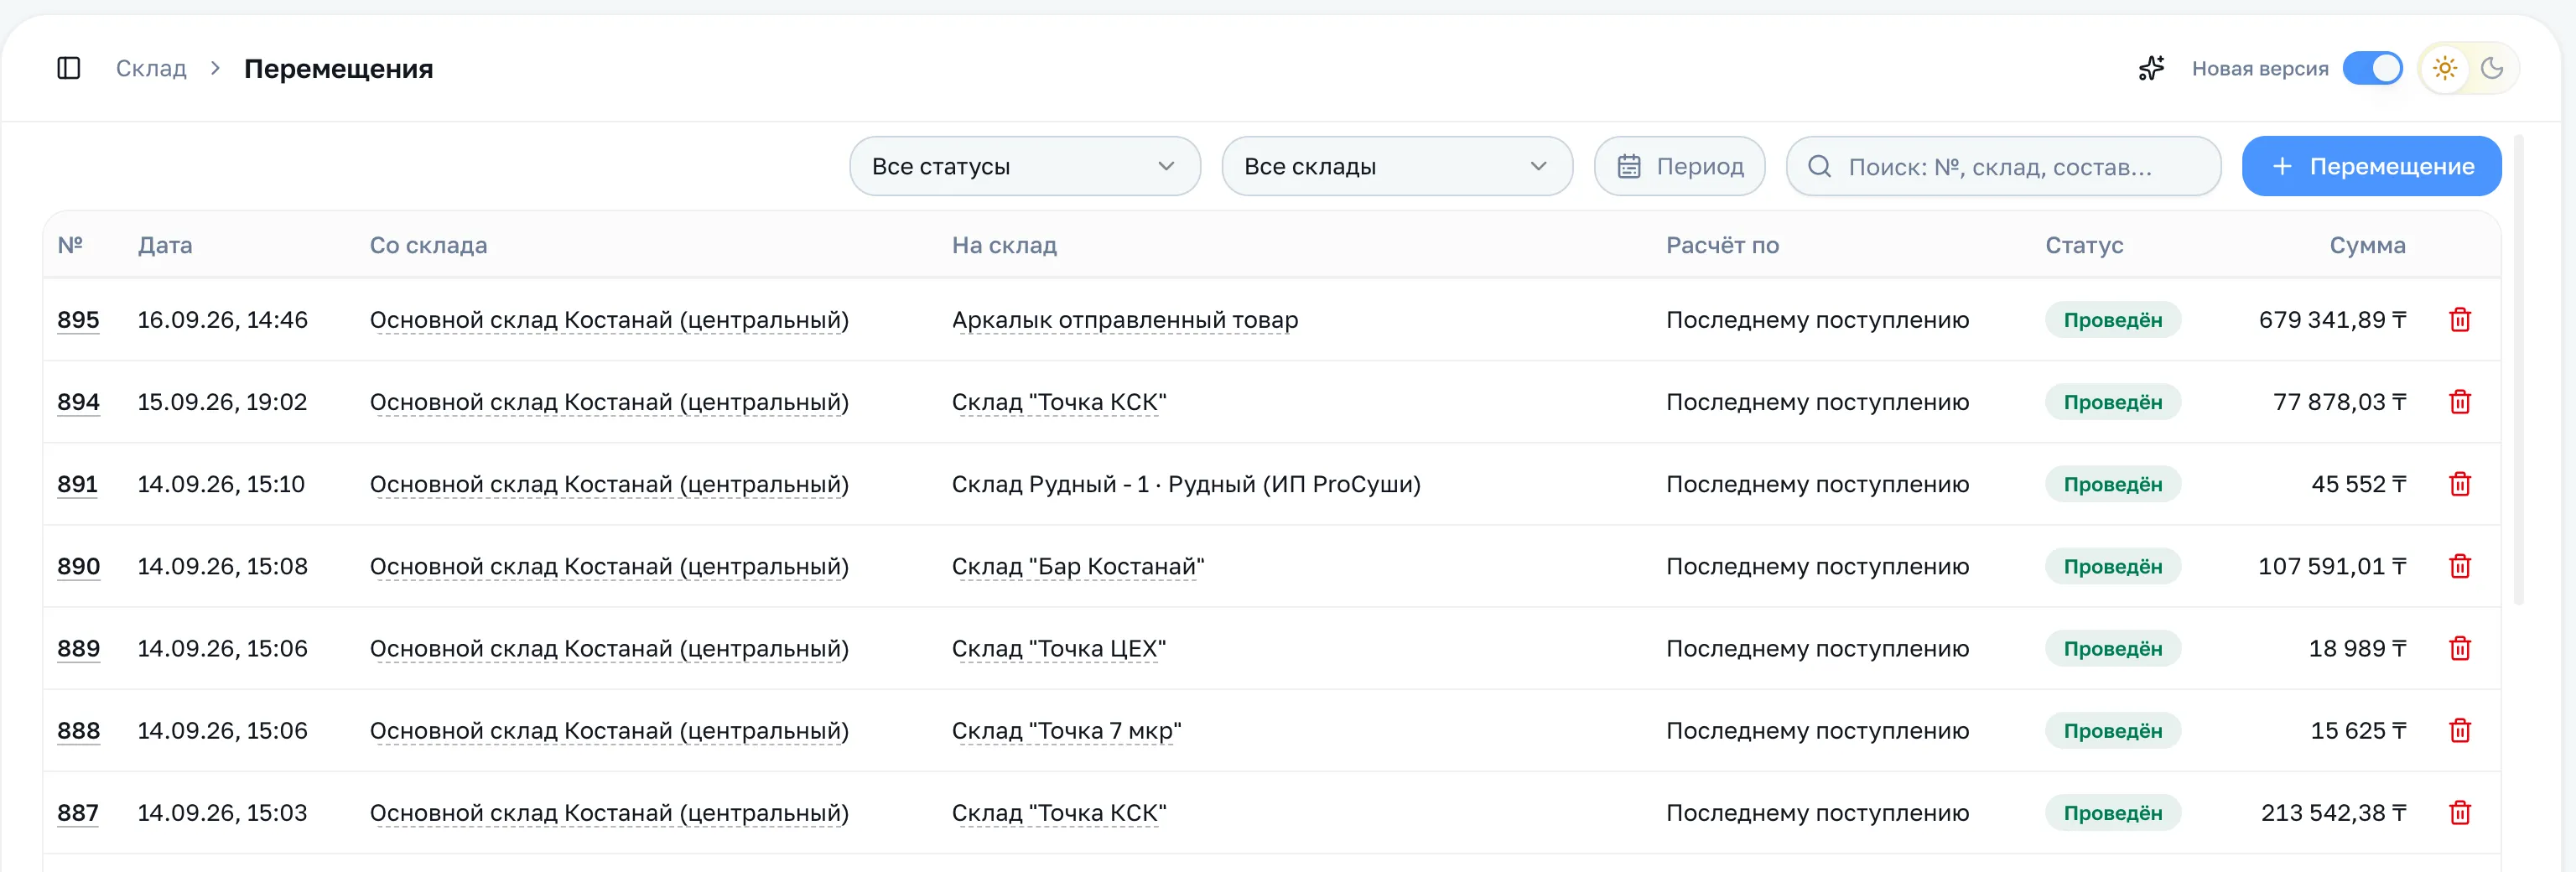Create a new Перемещение
Viewport: 2576px width, 872px height.
[2371, 166]
